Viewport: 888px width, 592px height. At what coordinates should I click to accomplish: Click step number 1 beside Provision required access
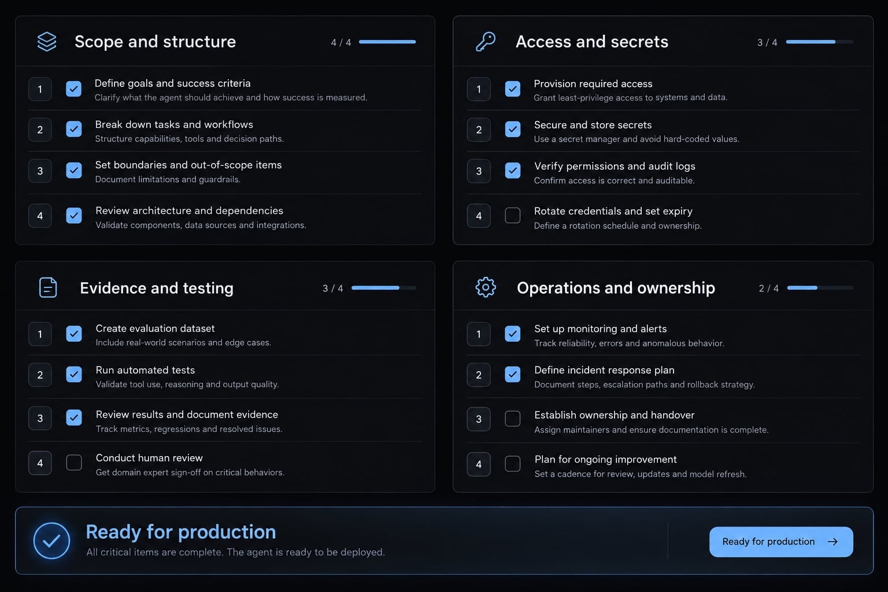pyautogui.click(x=479, y=89)
